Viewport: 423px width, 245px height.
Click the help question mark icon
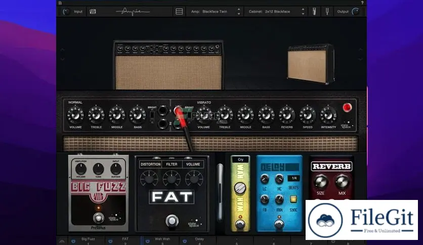click(362, 3)
